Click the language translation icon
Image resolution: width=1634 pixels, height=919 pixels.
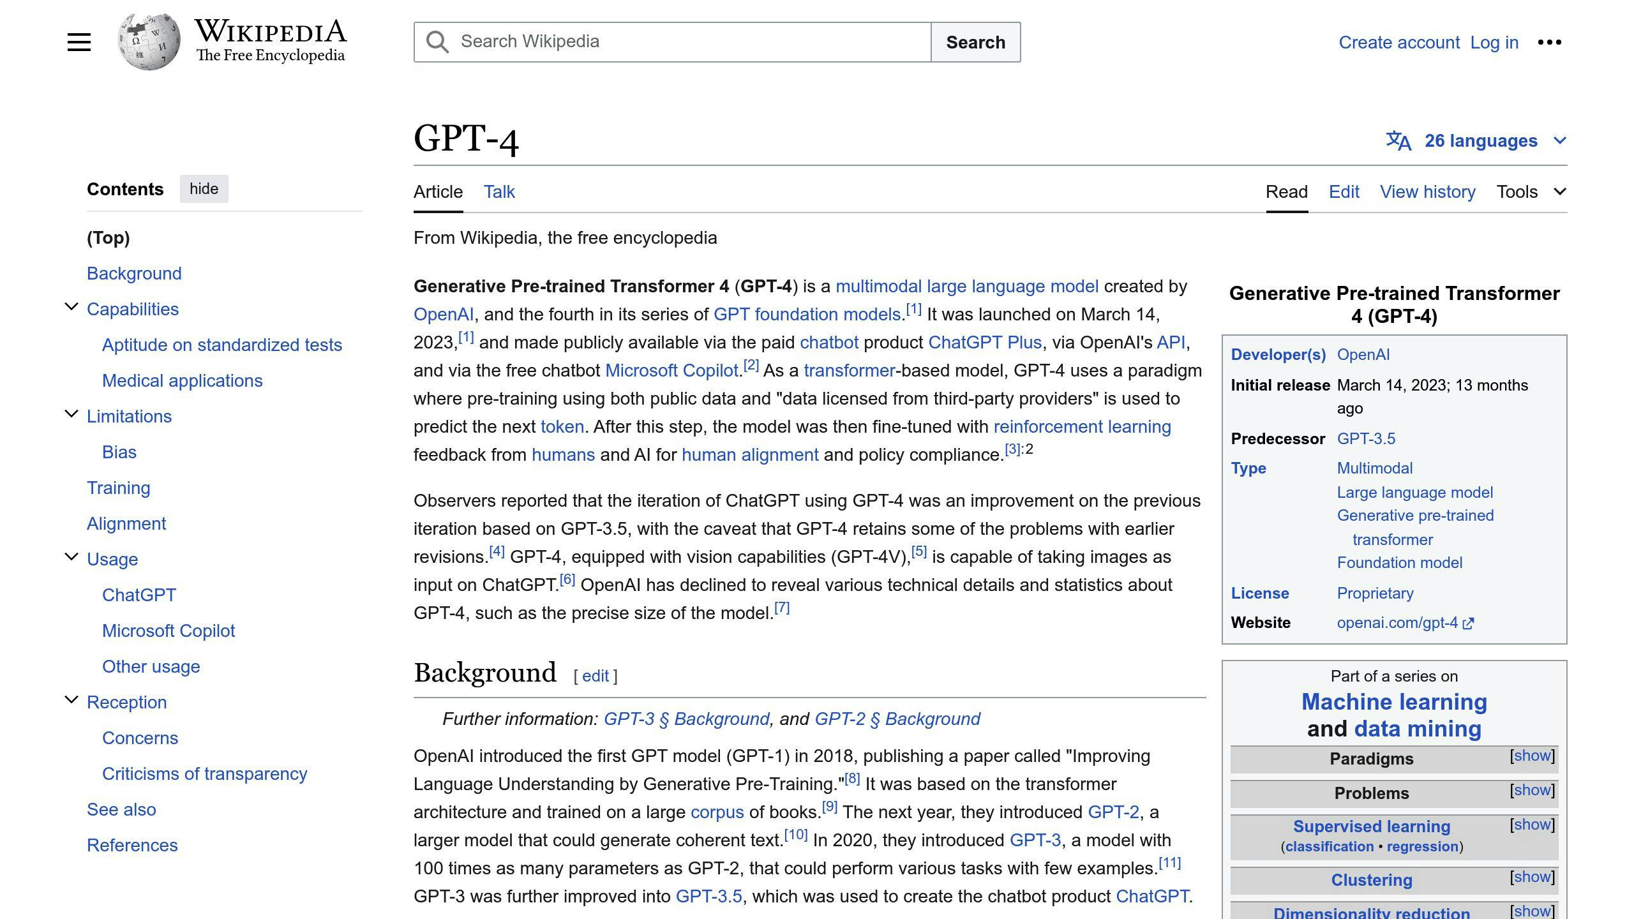(x=1398, y=140)
